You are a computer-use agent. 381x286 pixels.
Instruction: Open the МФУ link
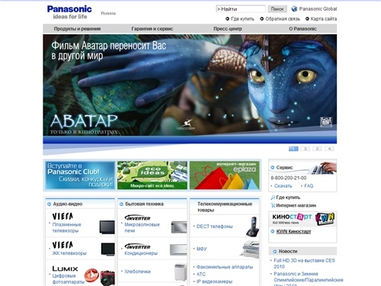tap(202, 249)
